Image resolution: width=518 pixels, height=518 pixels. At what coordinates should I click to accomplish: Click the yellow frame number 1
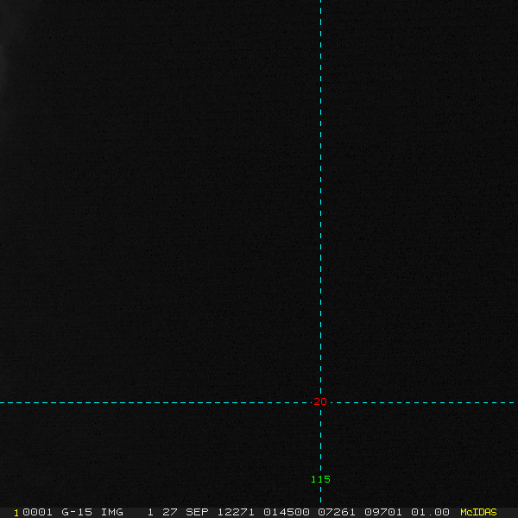[x=16, y=513]
